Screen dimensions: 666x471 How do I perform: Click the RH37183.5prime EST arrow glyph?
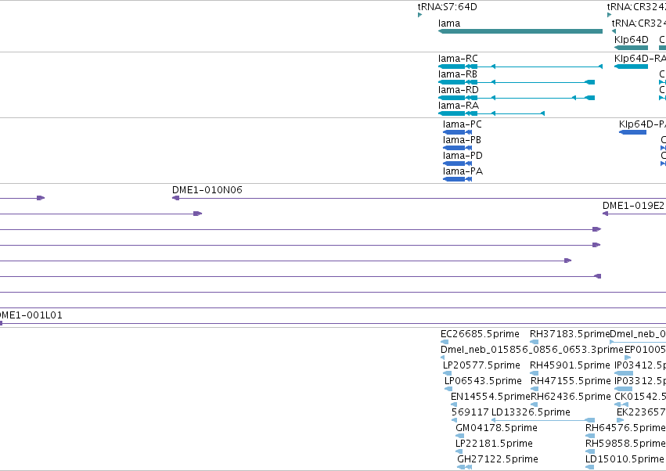click(x=534, y=342)
